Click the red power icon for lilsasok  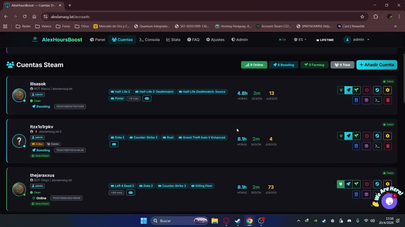click(367, 90)
